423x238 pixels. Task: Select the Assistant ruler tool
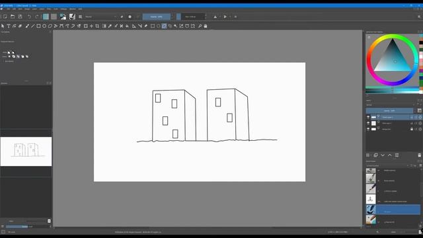point(134,26)
